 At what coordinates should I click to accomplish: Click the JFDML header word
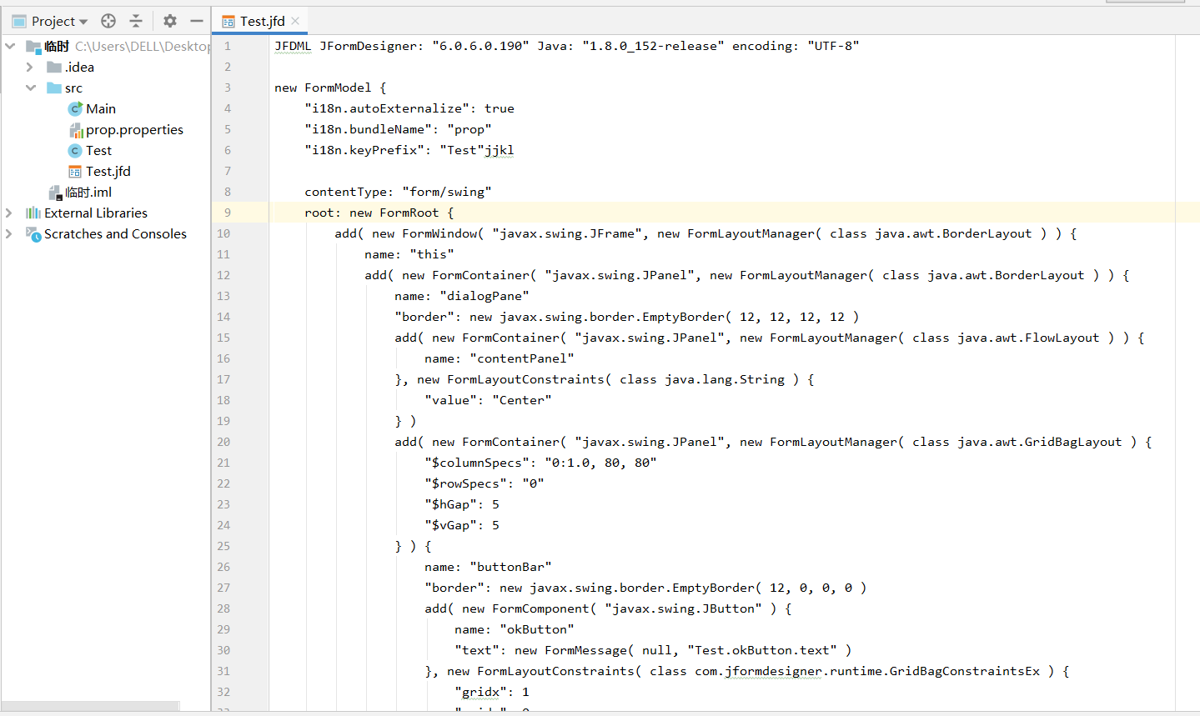(293, 46)
